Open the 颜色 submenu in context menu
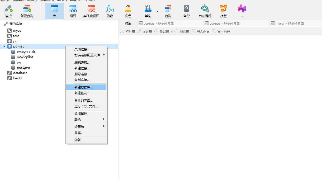The image size is (322, 180). [78, 119]
